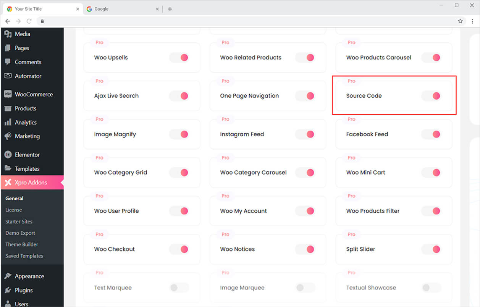480x307 pixels.
Task: Go to Starter Sites
Action: [18, 221]
